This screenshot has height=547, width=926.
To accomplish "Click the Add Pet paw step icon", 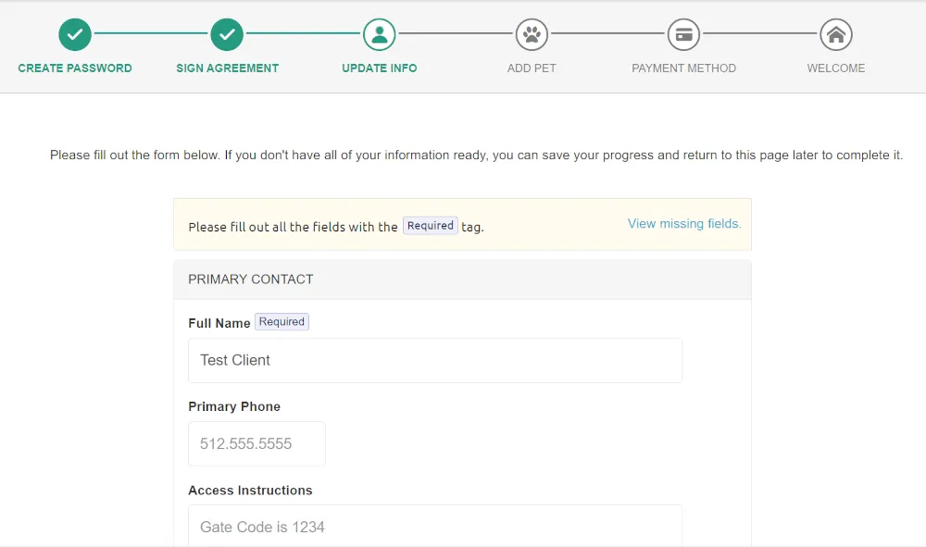I will (x=532, y=35).
